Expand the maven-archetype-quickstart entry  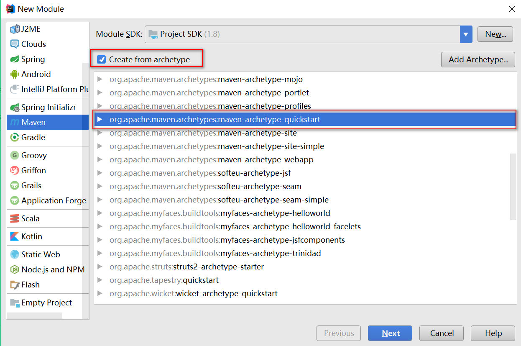[x=100, y=119]
